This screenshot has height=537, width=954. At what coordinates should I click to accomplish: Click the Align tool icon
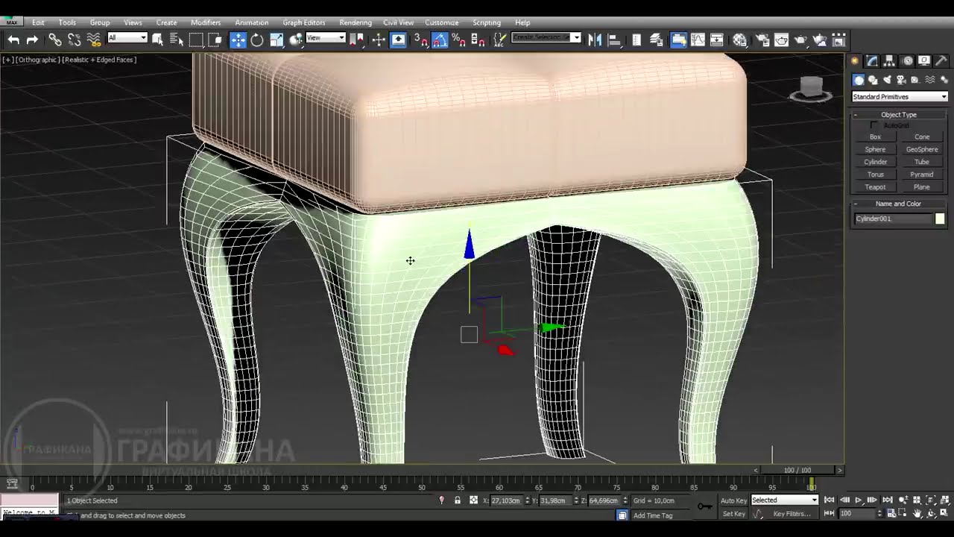point(614,40)
